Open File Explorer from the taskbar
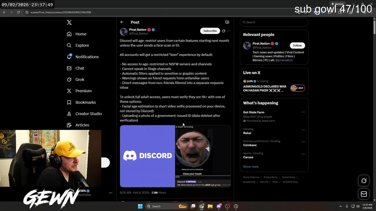 [210, 206]
